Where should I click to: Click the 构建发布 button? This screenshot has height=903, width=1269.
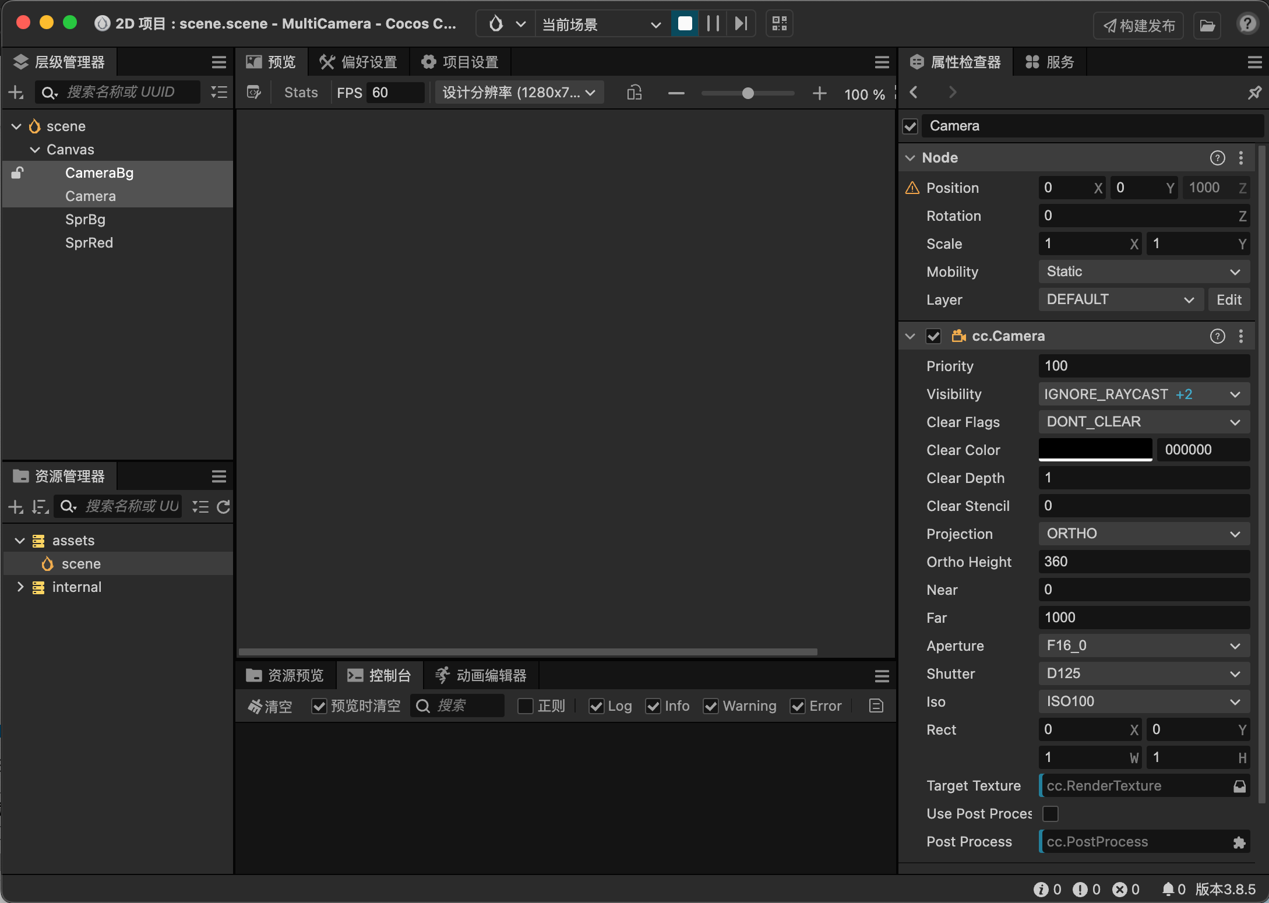click(x=1138, y=26)
